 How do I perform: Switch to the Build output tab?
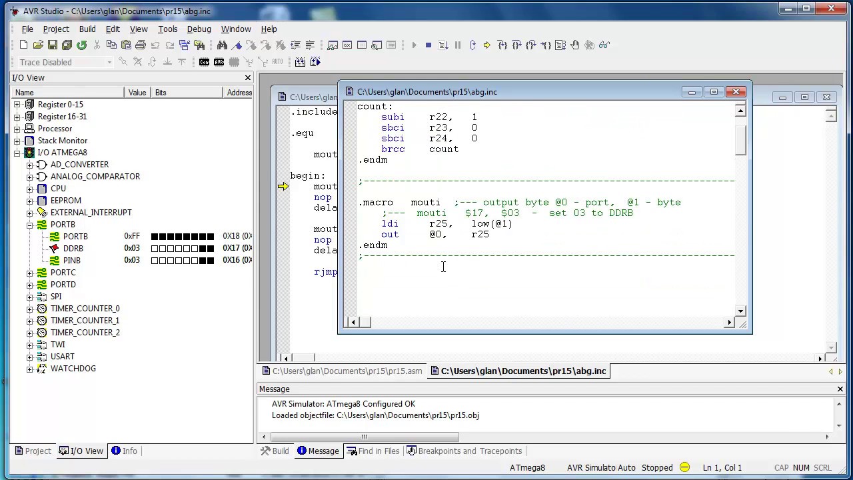tap(275, 451)
